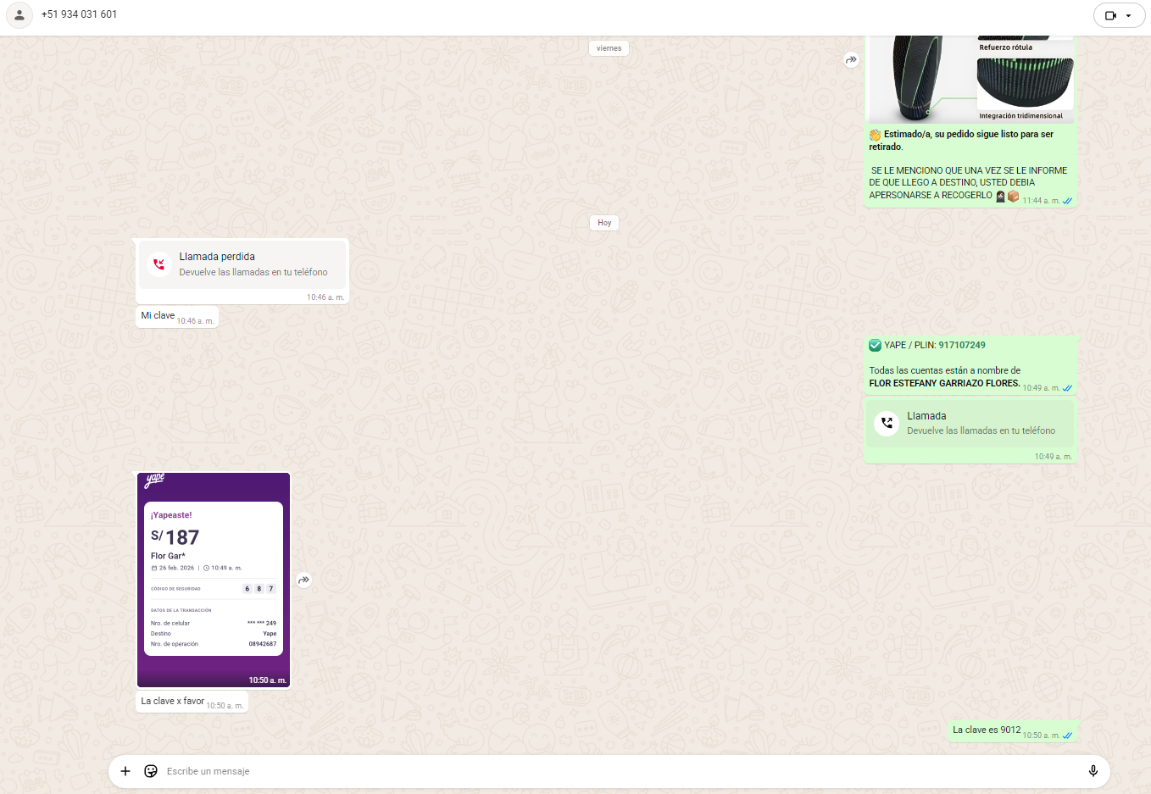The width and height of the screenshot is (1151, 794).
Task: Click the 'Hoy' date label
Action: 604,223
